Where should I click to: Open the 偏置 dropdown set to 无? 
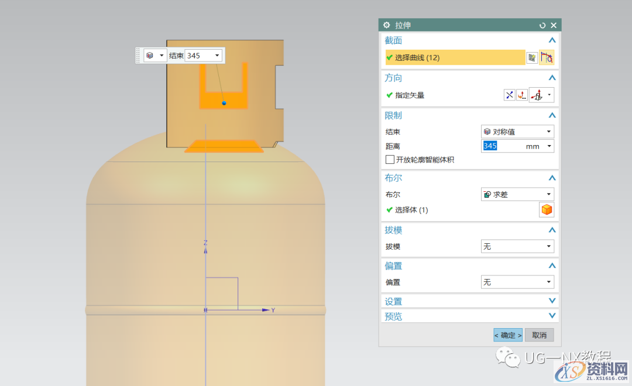click(x=517, y=282)
